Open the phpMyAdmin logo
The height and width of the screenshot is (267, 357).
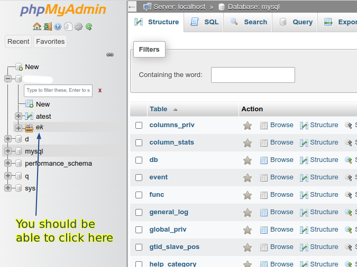point(63,10)
